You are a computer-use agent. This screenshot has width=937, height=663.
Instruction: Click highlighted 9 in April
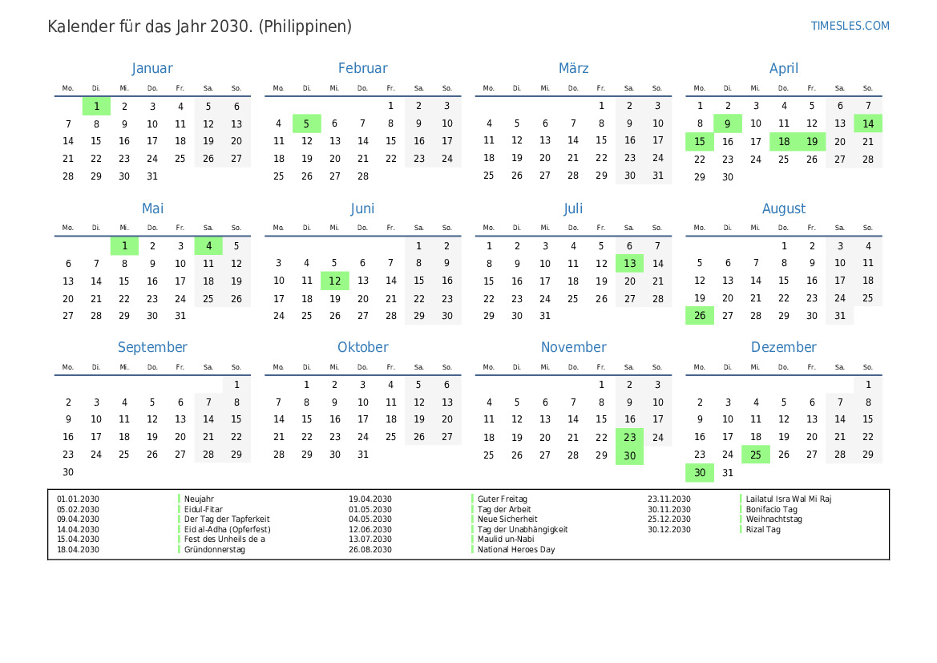[727, 123]
